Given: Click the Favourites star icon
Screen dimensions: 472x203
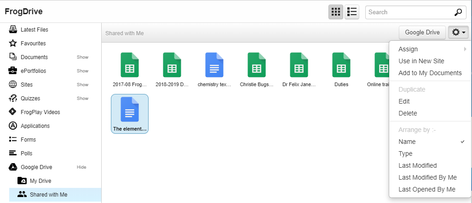Looking at the screenshot, I should point(12,44).
